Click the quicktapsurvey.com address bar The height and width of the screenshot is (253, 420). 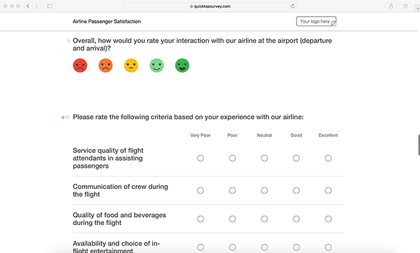click(x=210, y=6)
